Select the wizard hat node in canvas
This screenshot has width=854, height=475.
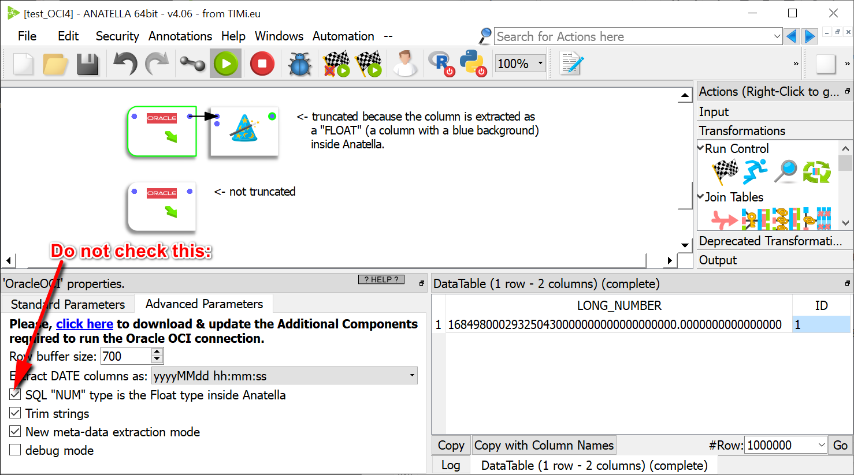[244, 130]
